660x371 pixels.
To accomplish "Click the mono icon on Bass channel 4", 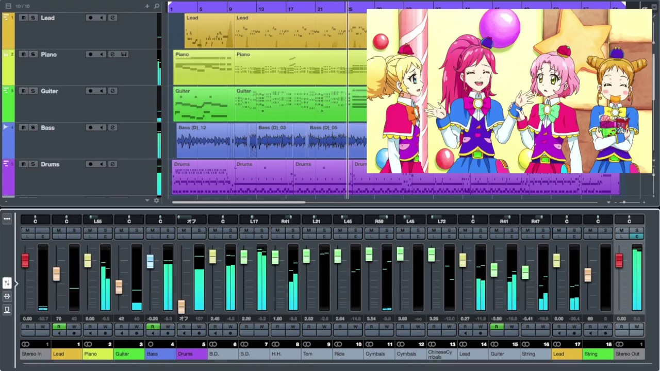I will pyautogui.click(x=151, y=344).
